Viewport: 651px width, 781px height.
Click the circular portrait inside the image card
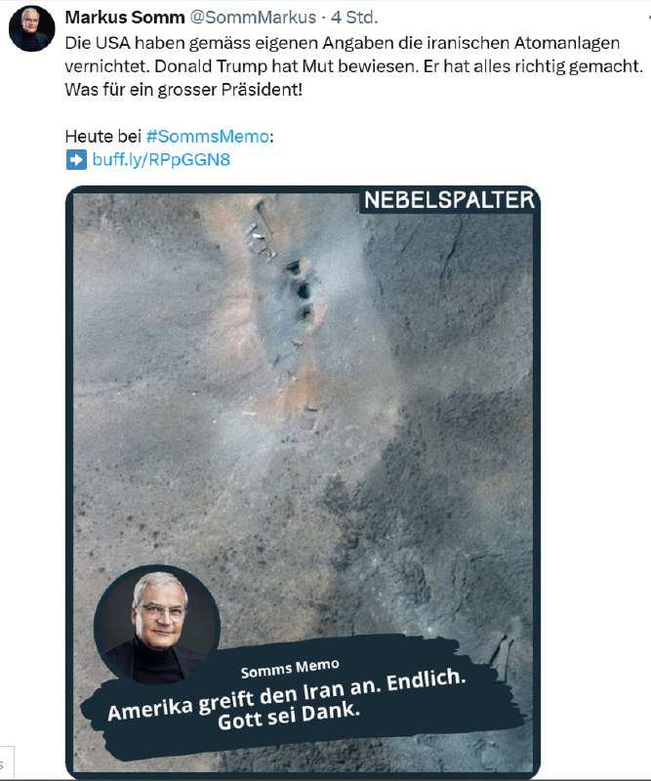tap(157, 625)
